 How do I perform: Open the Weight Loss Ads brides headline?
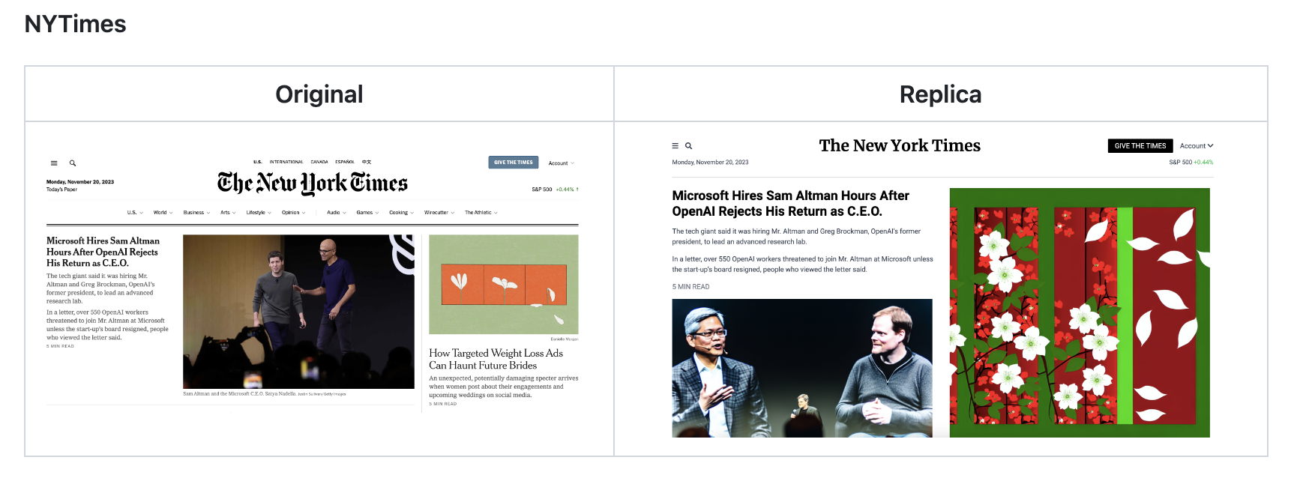pos(495,359)
